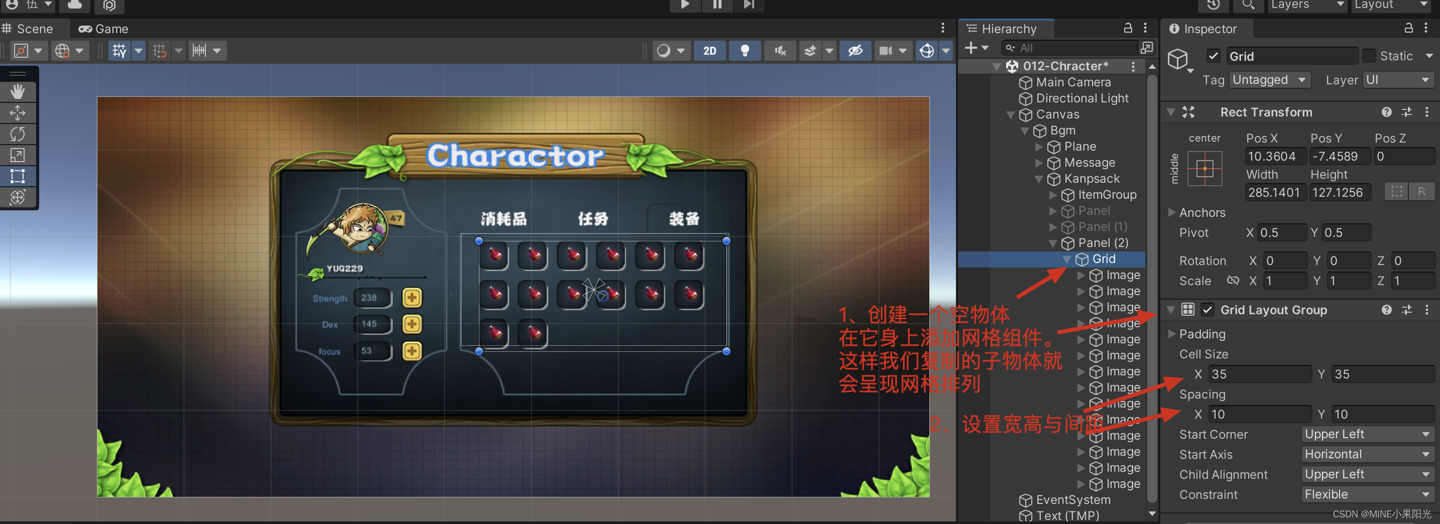
Task: Lock the Inspector panel
Action: (1409, 28)
